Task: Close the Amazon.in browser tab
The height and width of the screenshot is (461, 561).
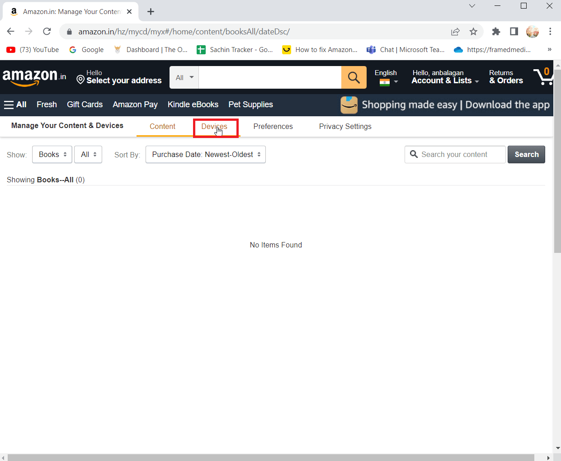Action: (x=129, y=12)
